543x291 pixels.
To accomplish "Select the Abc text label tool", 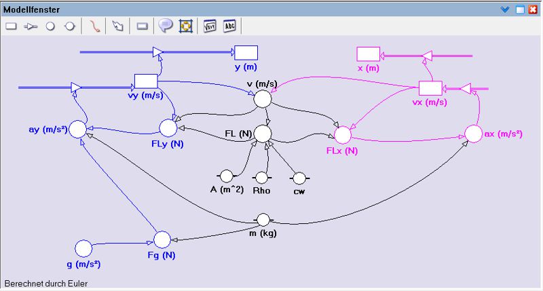I will coord(229,26).
